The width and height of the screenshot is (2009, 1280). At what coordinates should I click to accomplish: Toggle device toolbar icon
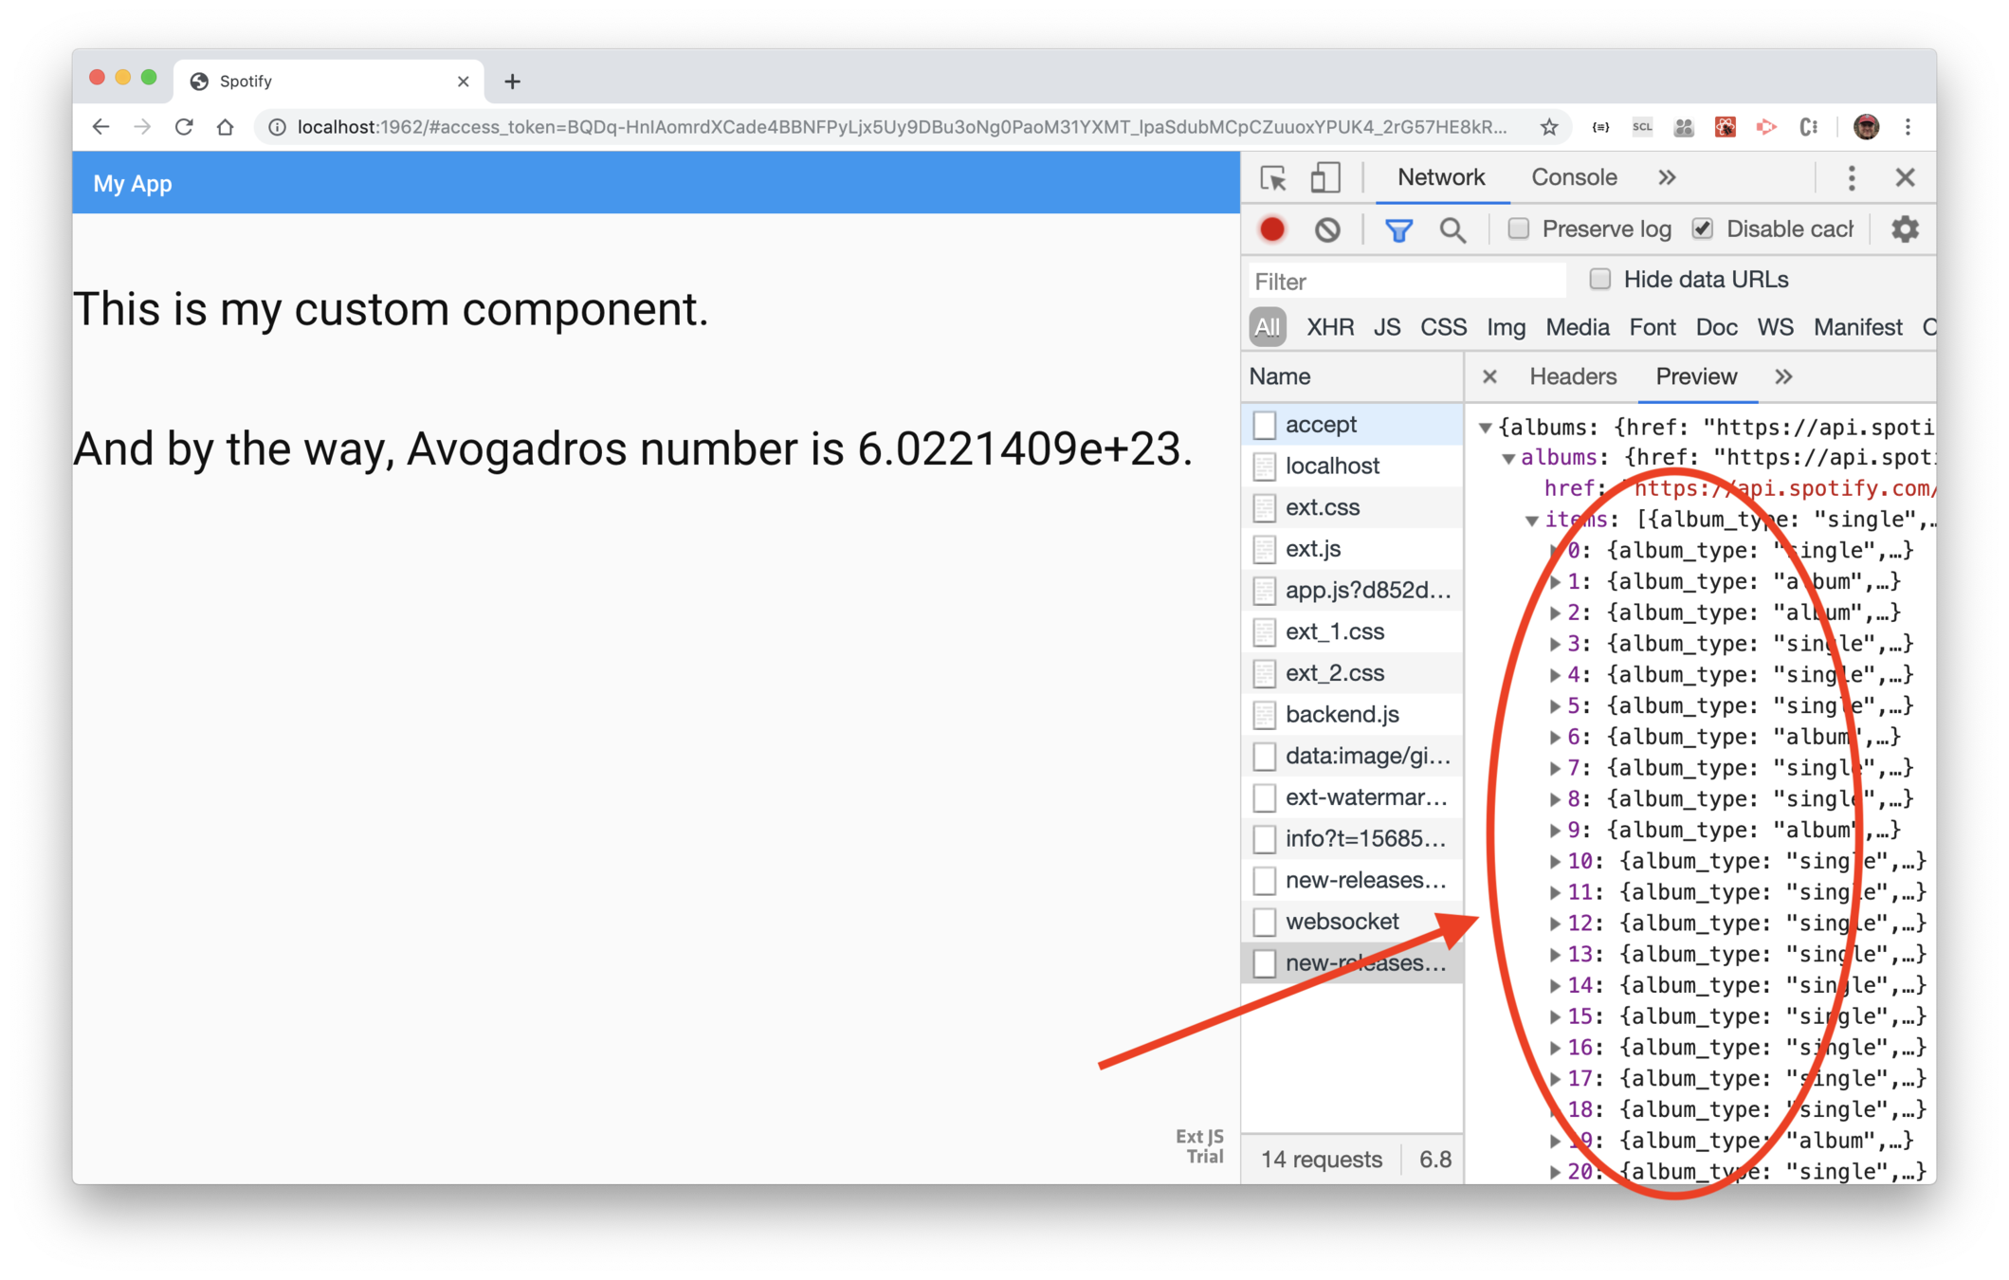pos(1324,178)
